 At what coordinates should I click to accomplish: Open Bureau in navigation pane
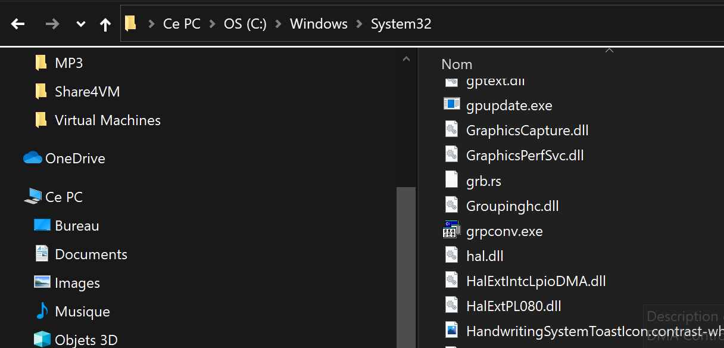click(77, 225)
